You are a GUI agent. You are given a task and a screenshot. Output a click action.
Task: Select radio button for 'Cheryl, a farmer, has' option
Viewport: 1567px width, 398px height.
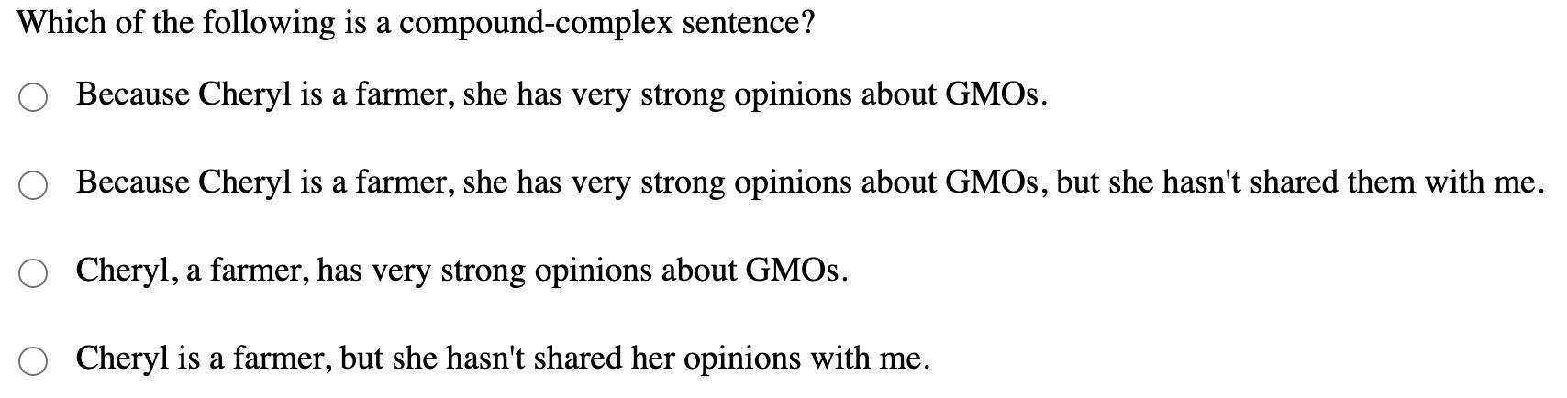(x=33, y=273)
